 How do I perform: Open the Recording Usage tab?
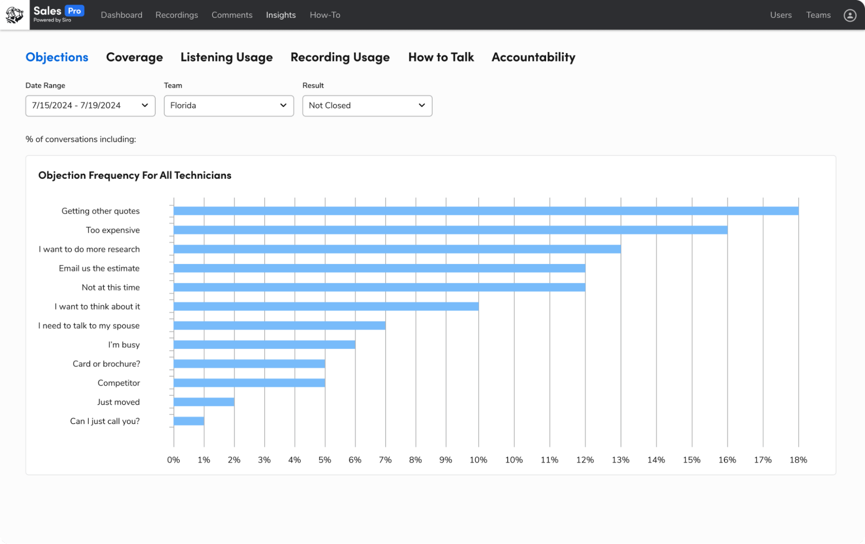click(340, 57)
